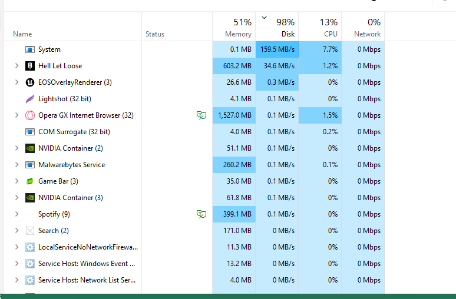Click the efficiency mode leaf icon for Opera GX

[201, 115]
